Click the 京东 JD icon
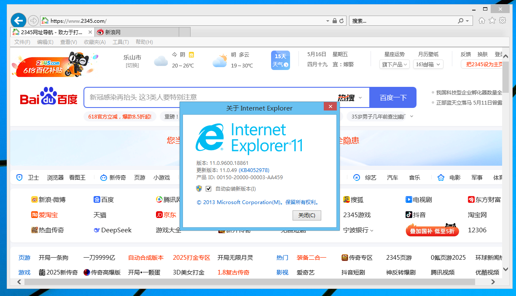516x296 pixels. click(159, 215)
